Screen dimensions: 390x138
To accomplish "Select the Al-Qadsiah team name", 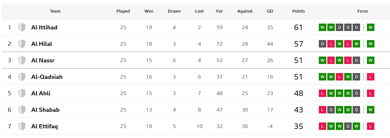I will 47,77.
